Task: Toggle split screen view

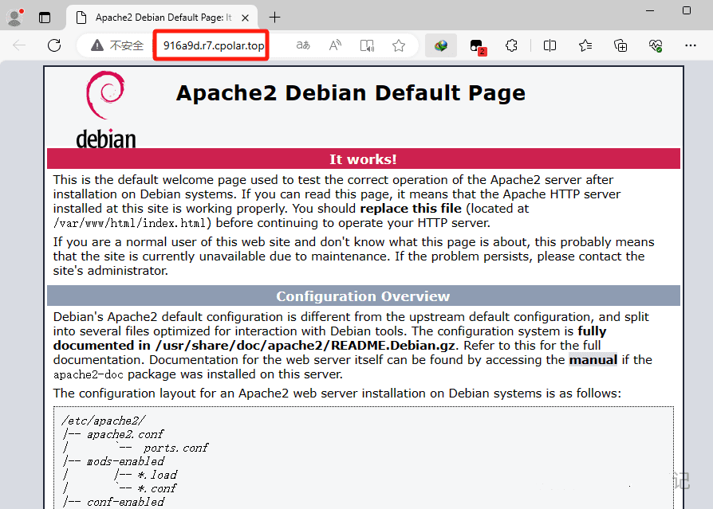Action: [550, 45]
